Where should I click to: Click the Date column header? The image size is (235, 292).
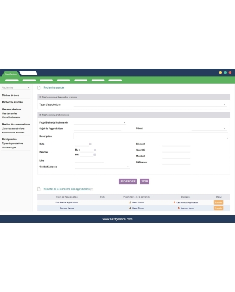tap(102, 197)
